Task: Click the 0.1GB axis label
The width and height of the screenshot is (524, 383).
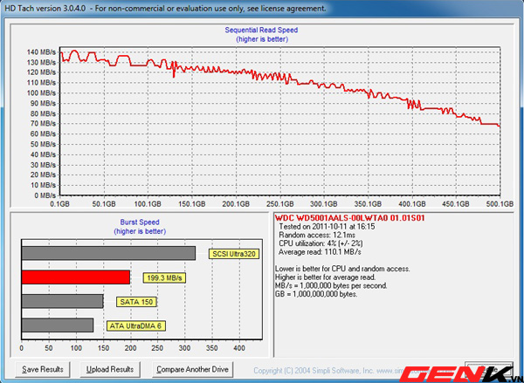Action: tap(59, 203)
